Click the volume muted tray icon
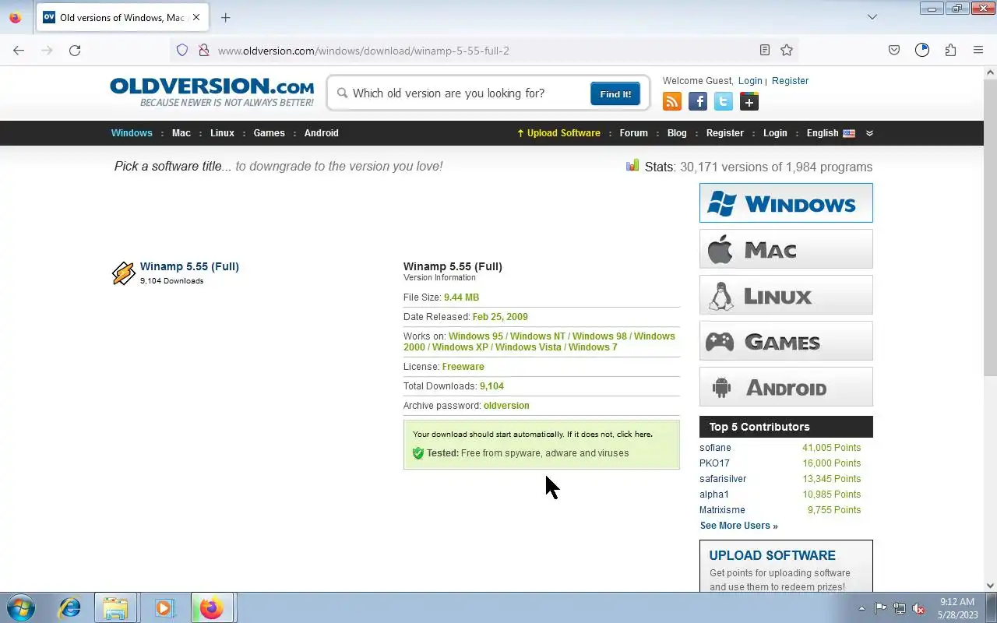 point(919,608)
